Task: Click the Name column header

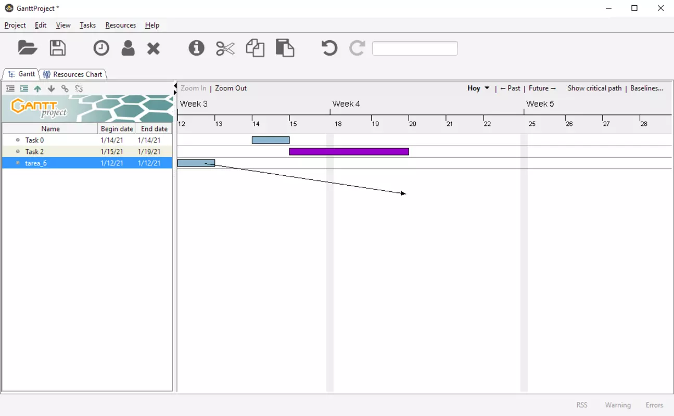Action: [50, 128]
